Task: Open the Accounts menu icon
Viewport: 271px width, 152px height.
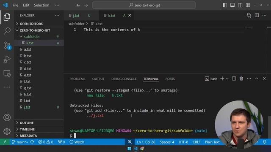Action: [x=7, y=117]
